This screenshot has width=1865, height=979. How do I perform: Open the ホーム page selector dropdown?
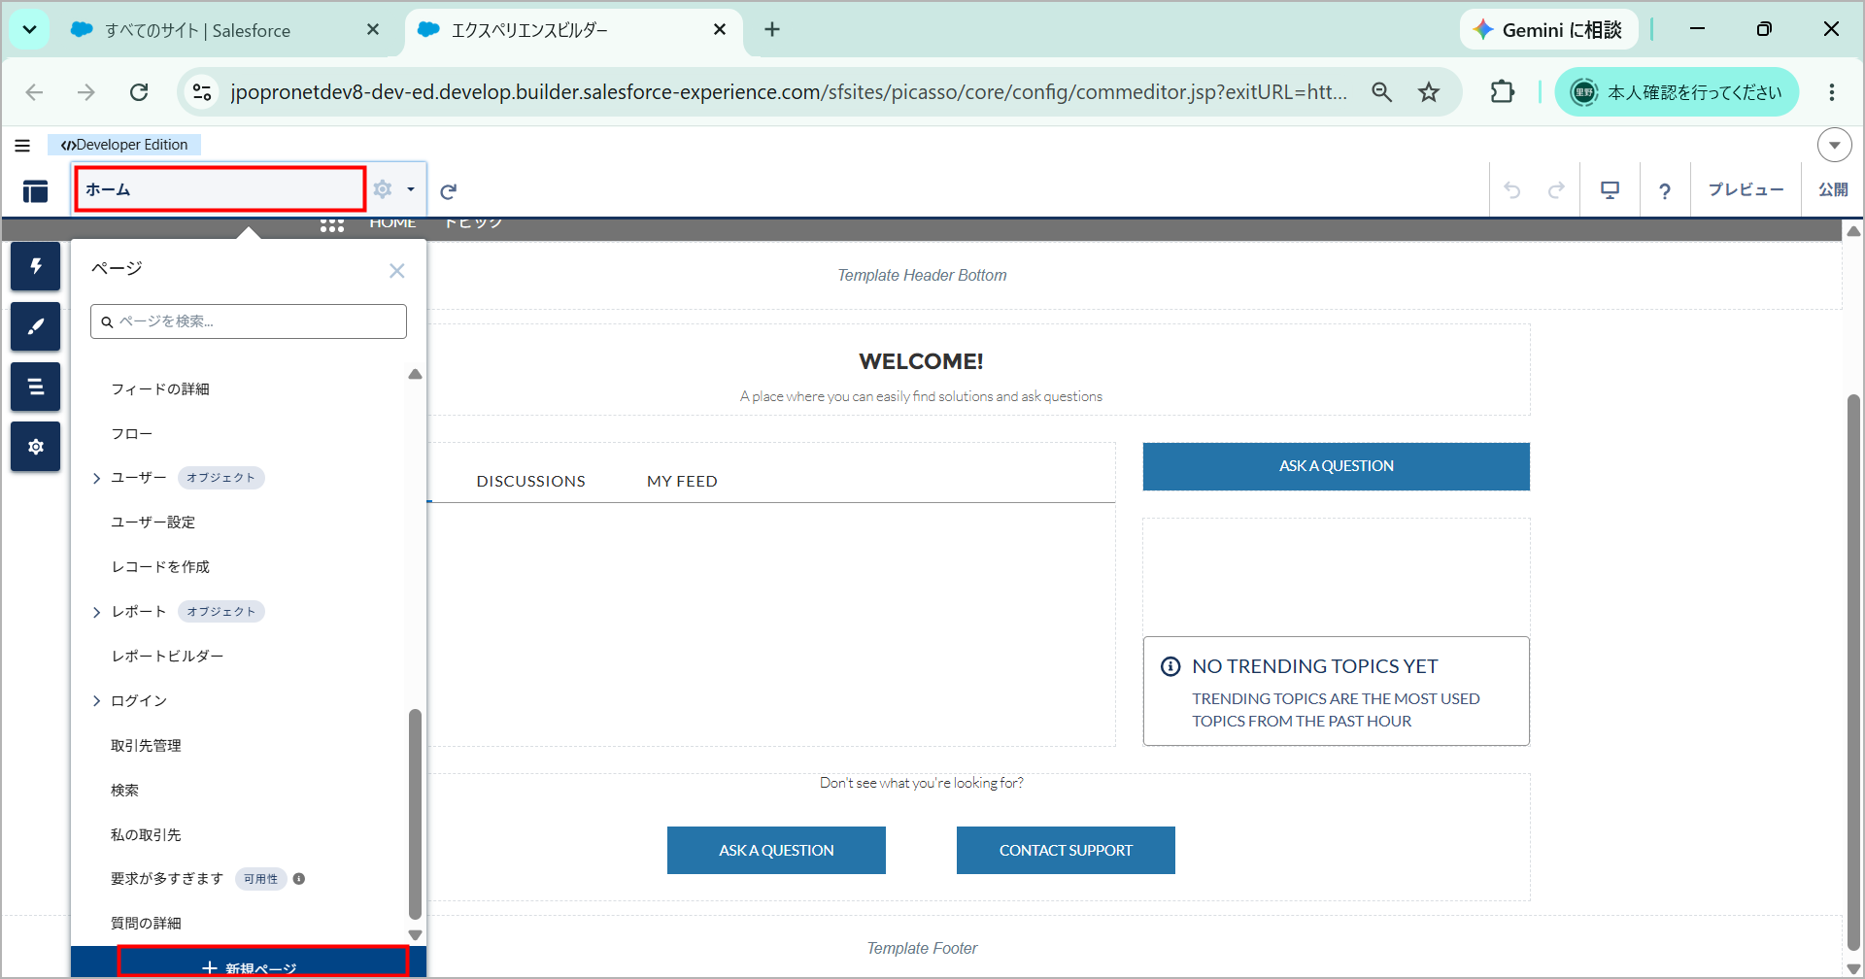[x=220, y=189]
